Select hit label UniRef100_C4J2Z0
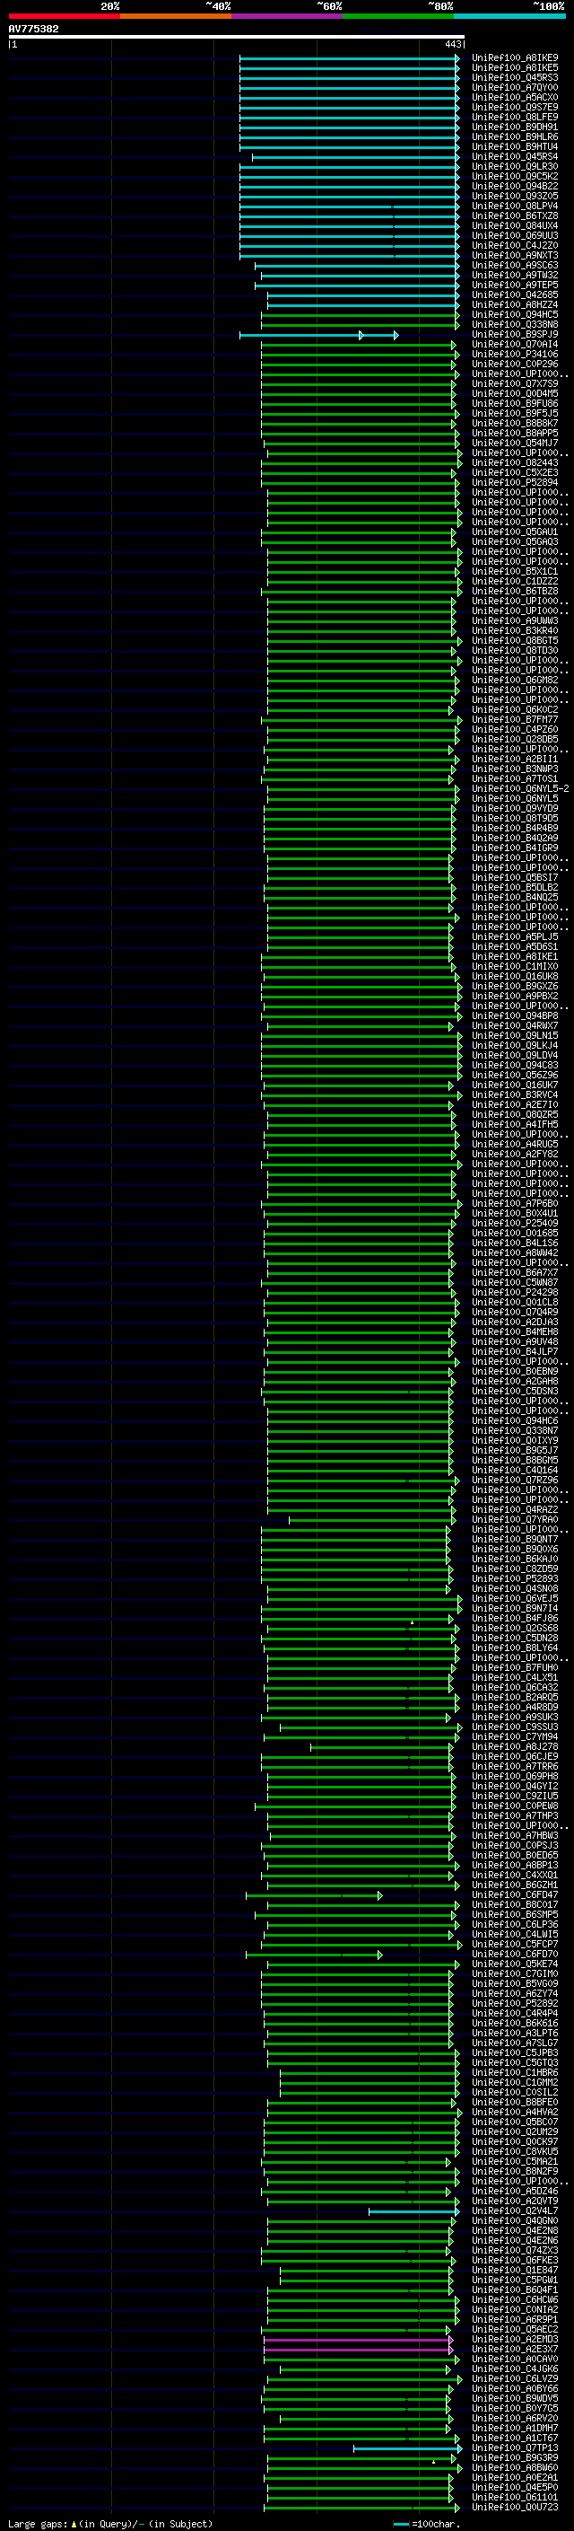The height and width of the screenshot is (2531, 574). pos(514,246)
